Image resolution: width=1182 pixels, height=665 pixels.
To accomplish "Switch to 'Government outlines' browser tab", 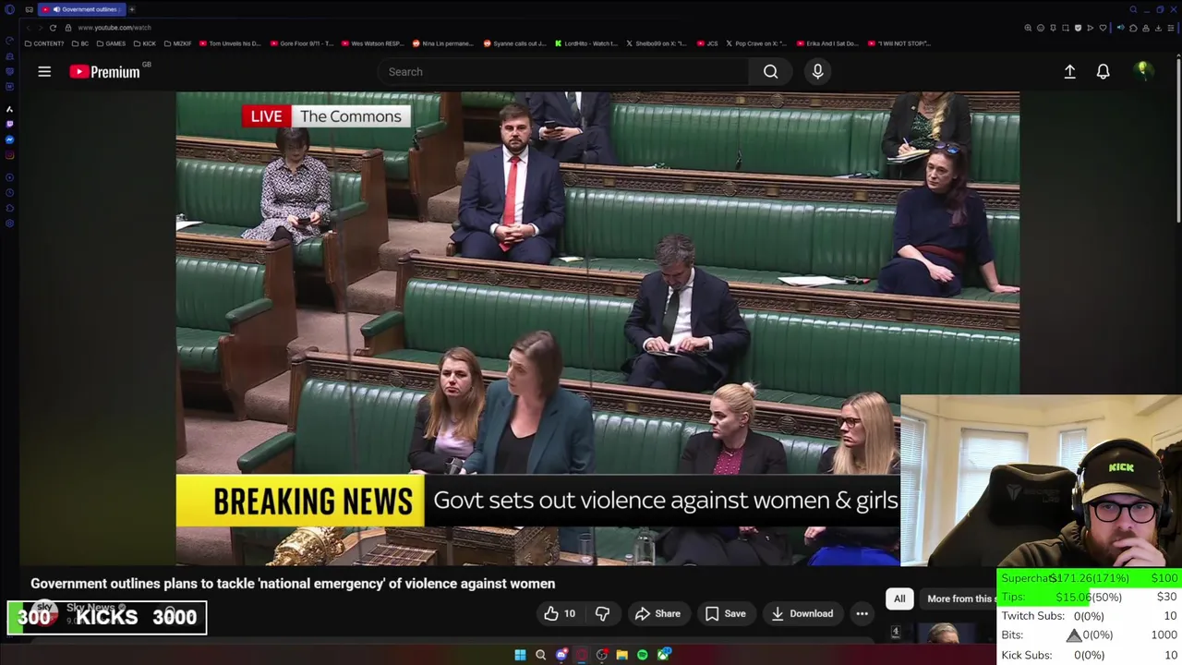I will point(83,9).
